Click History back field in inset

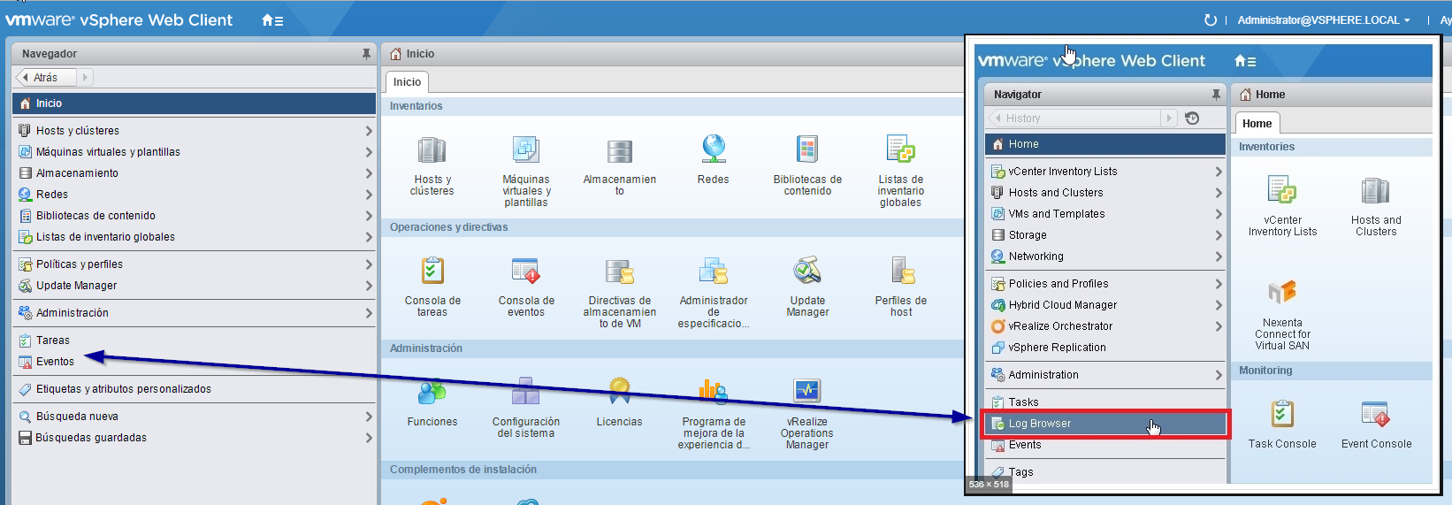(1074, 119)
